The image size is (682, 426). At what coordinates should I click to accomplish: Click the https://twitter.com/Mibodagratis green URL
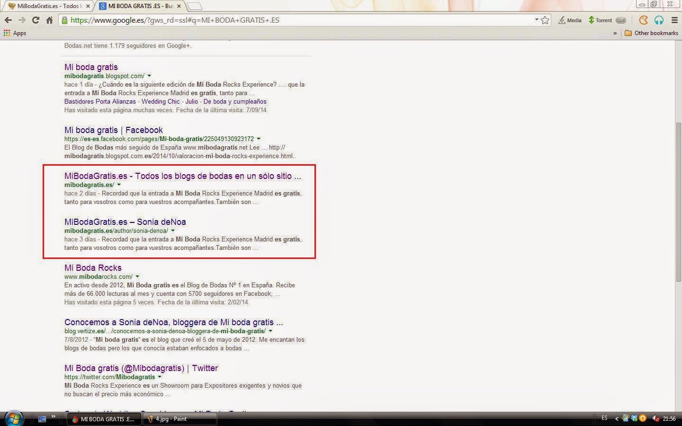[110, 377]
